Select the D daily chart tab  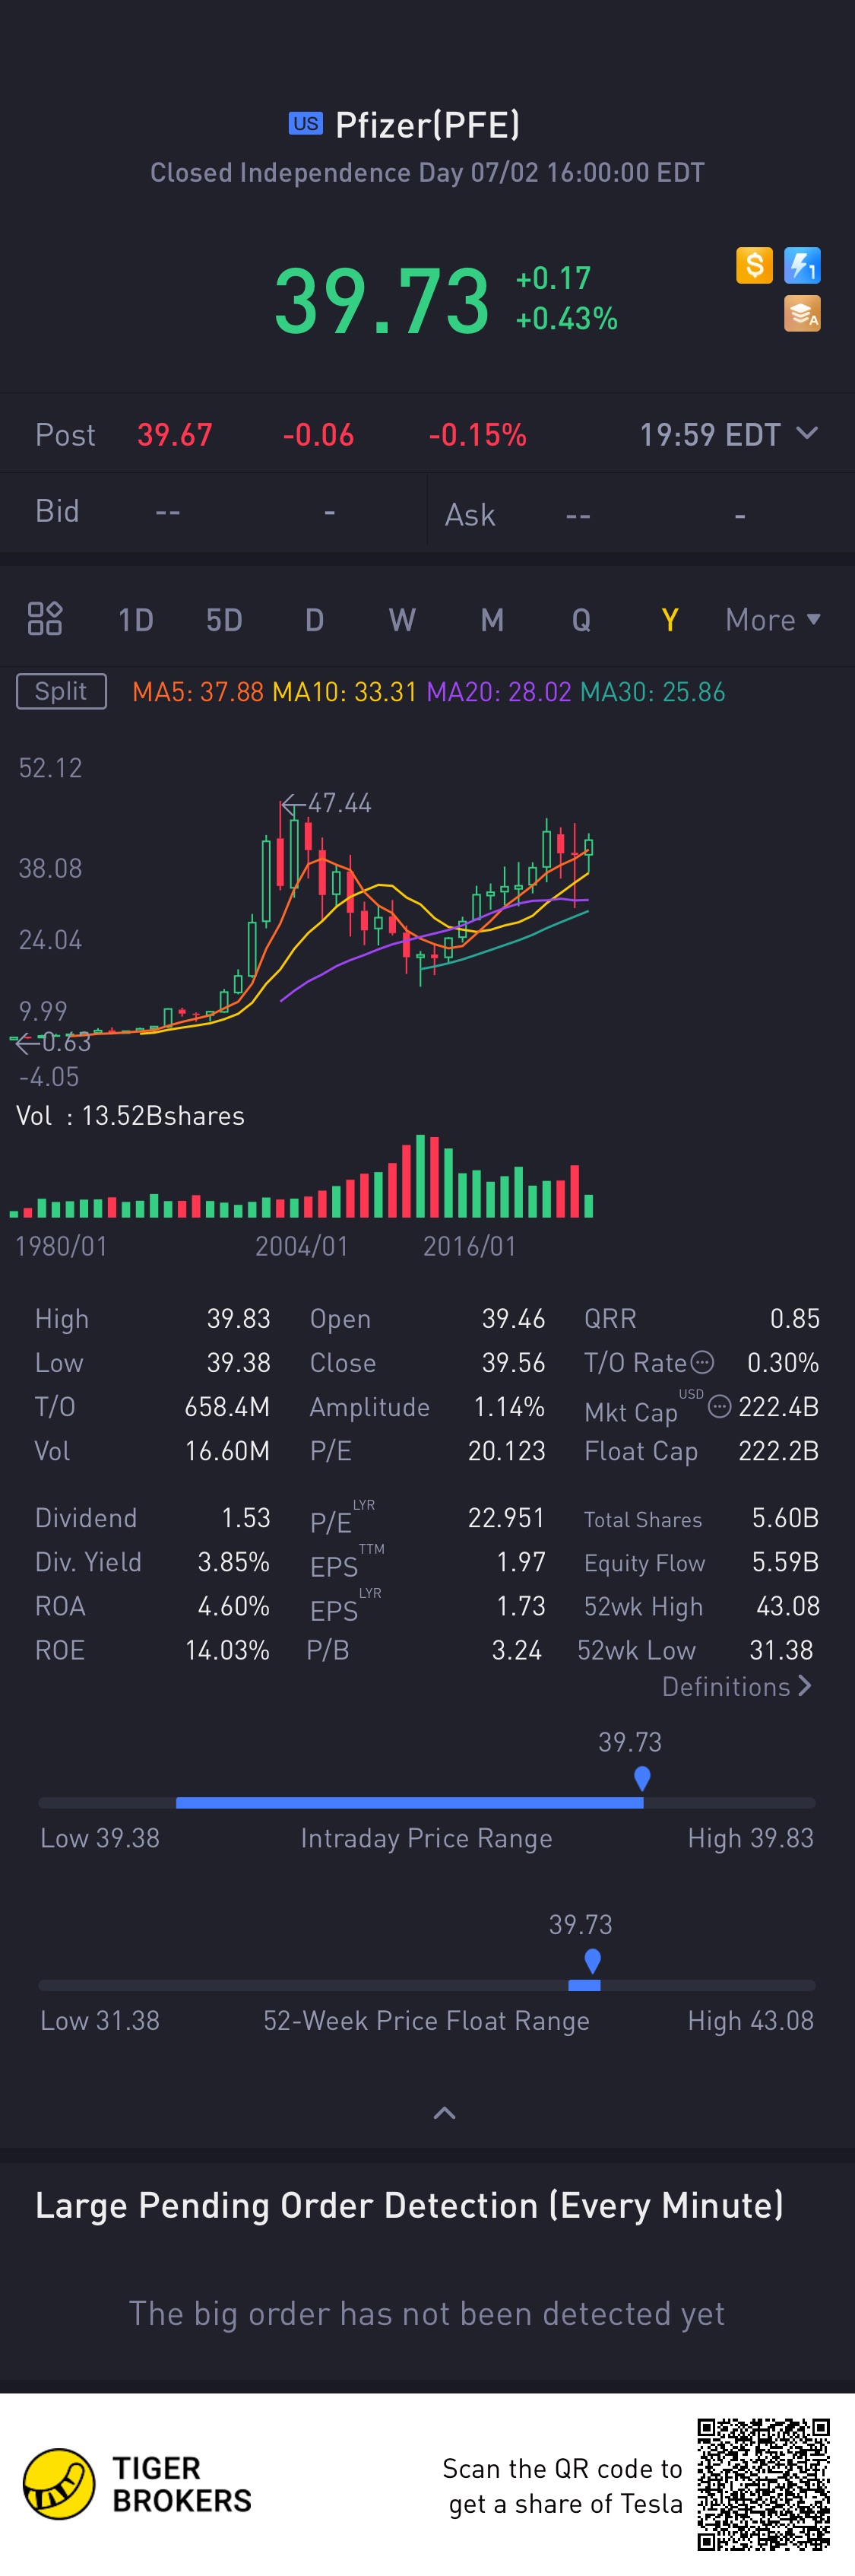(314, 620)
